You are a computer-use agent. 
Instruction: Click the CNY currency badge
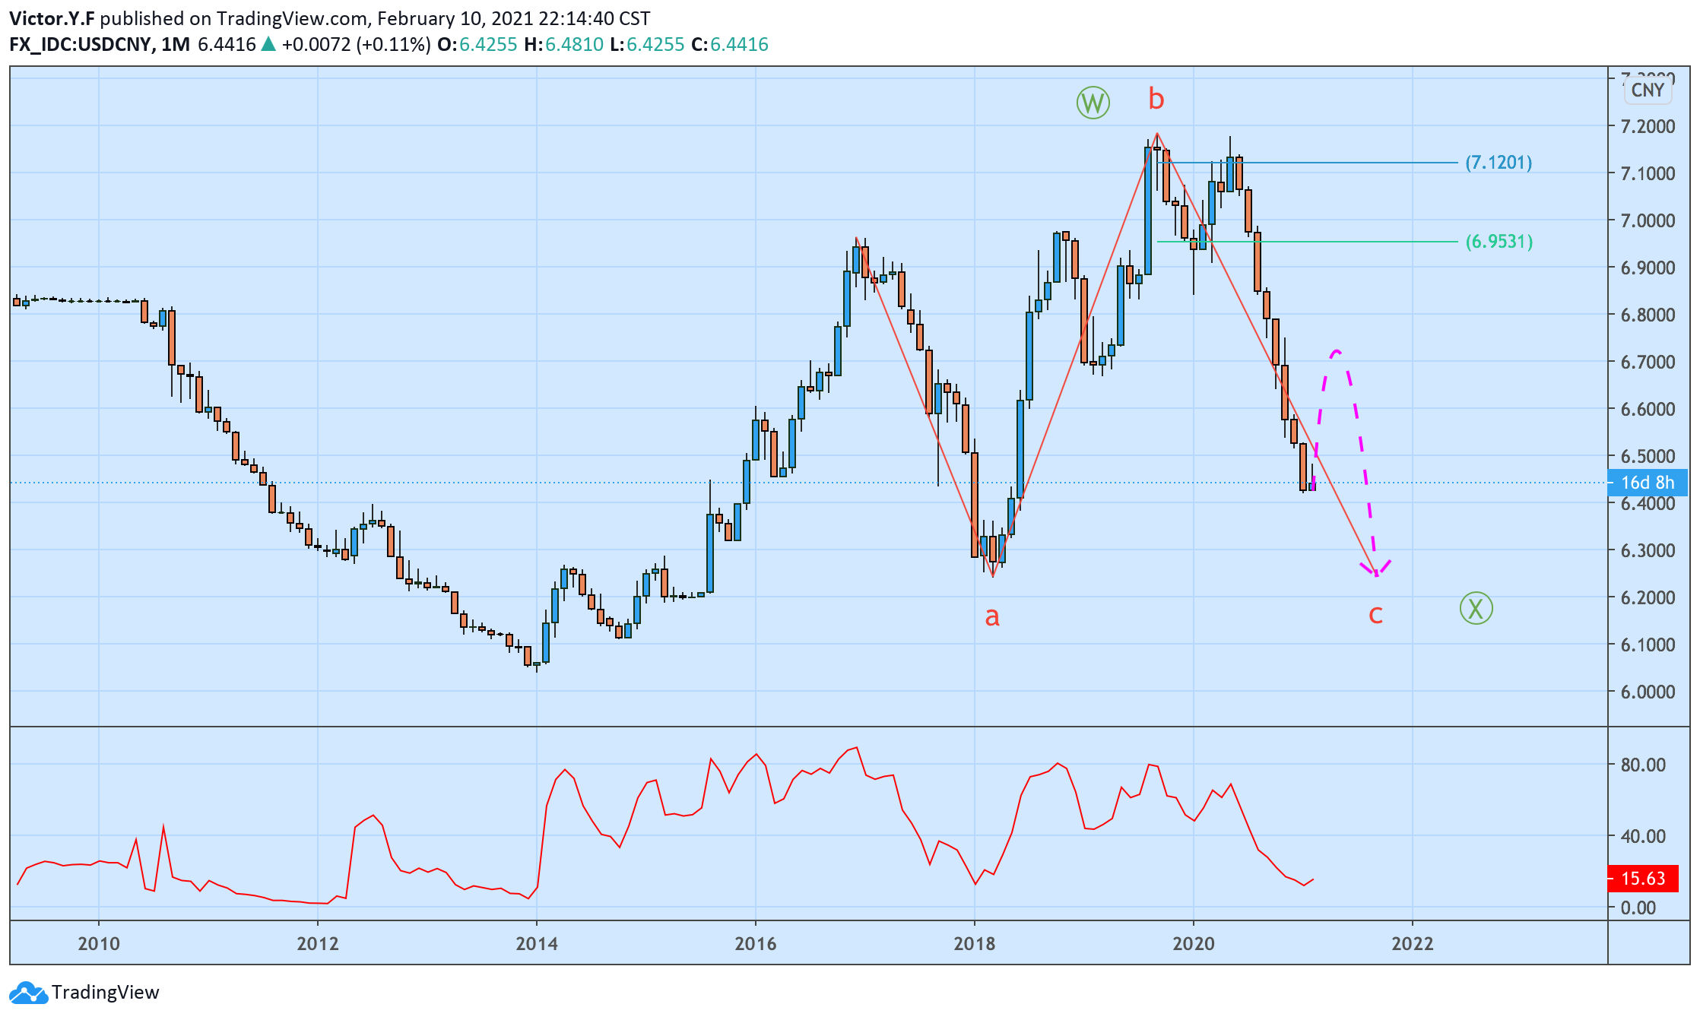[1648, 90]
